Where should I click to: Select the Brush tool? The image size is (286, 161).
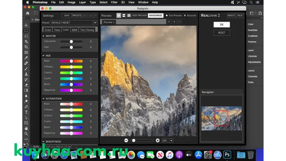[x=26, y=69]
